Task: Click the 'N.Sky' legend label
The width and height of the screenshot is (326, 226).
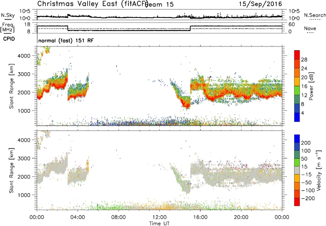Action: (8, 15)
